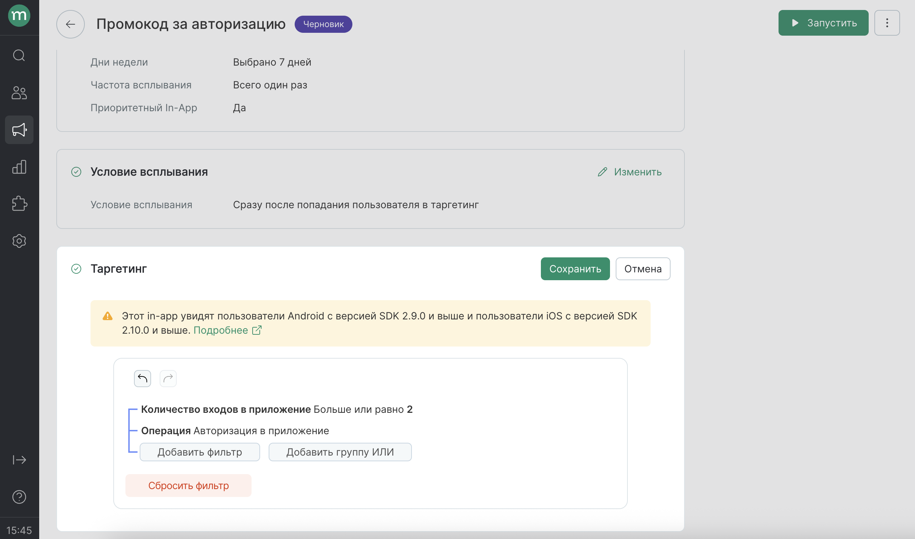Click the Условие всплывания section heading

click(x=149, y=172)
